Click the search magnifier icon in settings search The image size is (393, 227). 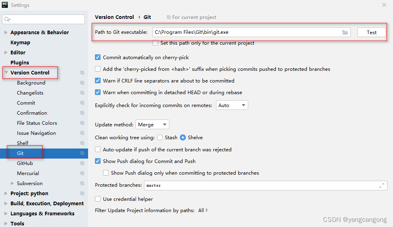click(x=7, y=19)
